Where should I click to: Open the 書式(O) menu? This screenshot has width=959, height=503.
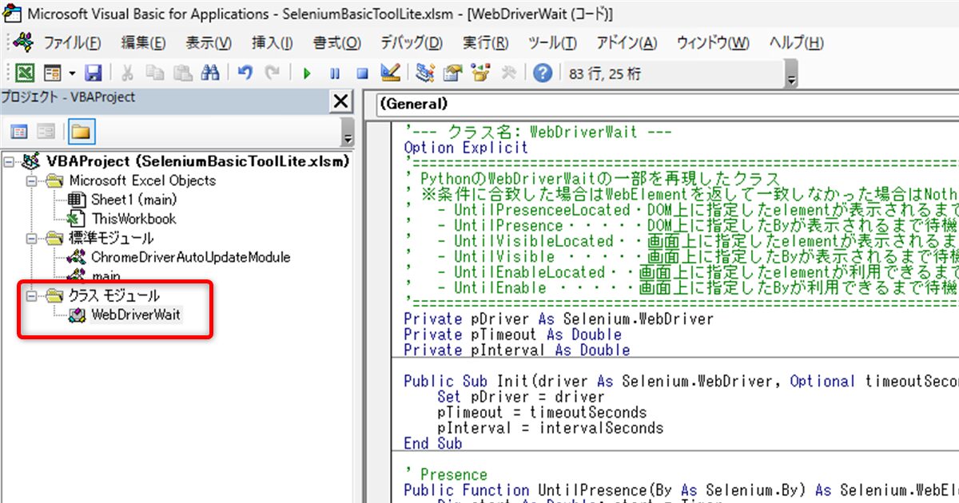(336, 42)
